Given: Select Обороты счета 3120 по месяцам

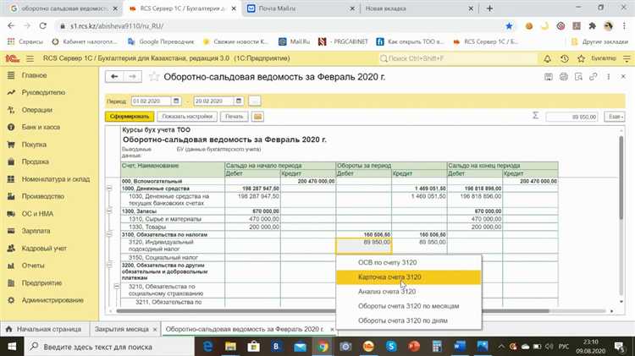Looking at the screenshot, I should (409, 306).
